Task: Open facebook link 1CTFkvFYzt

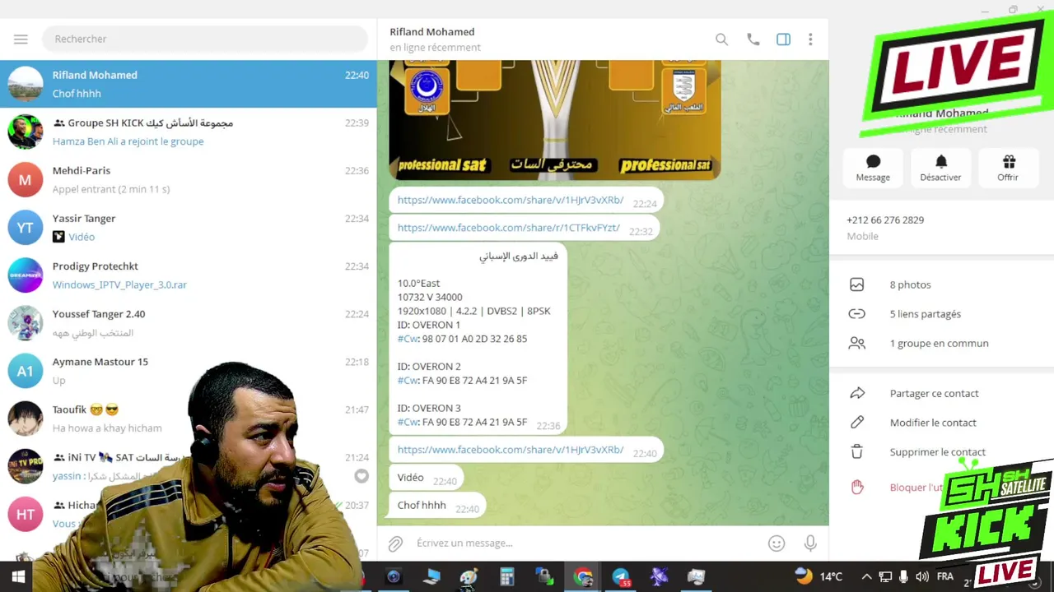Action: [508, 228]
